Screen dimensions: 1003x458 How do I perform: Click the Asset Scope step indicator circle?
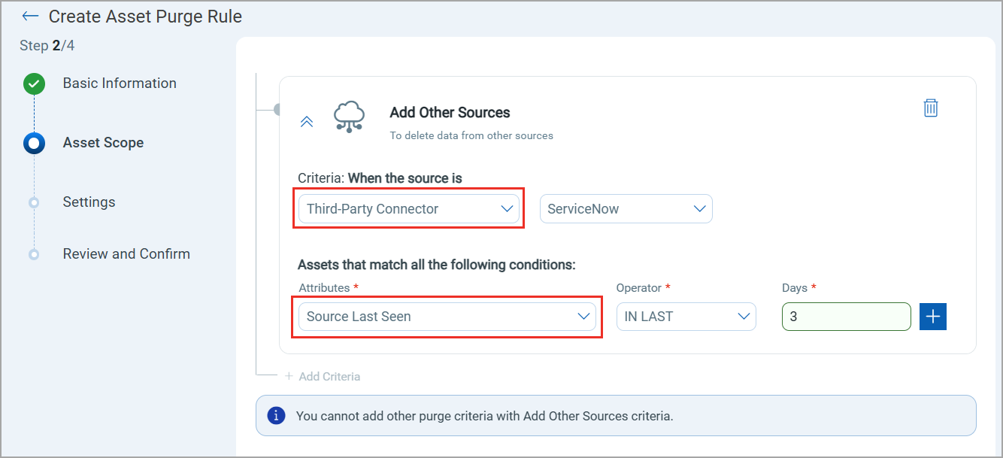(34, 143)
